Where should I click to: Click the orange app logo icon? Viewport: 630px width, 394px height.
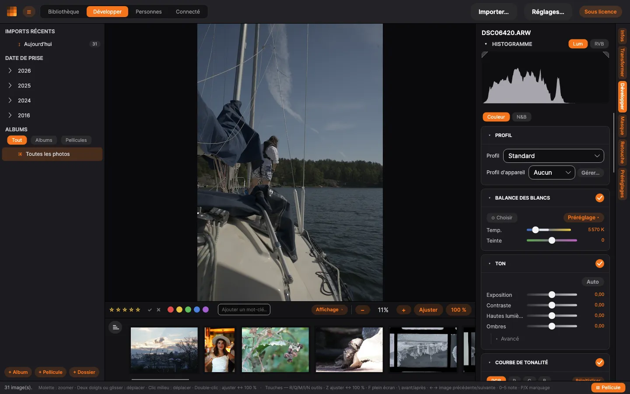tap(12, 12)
